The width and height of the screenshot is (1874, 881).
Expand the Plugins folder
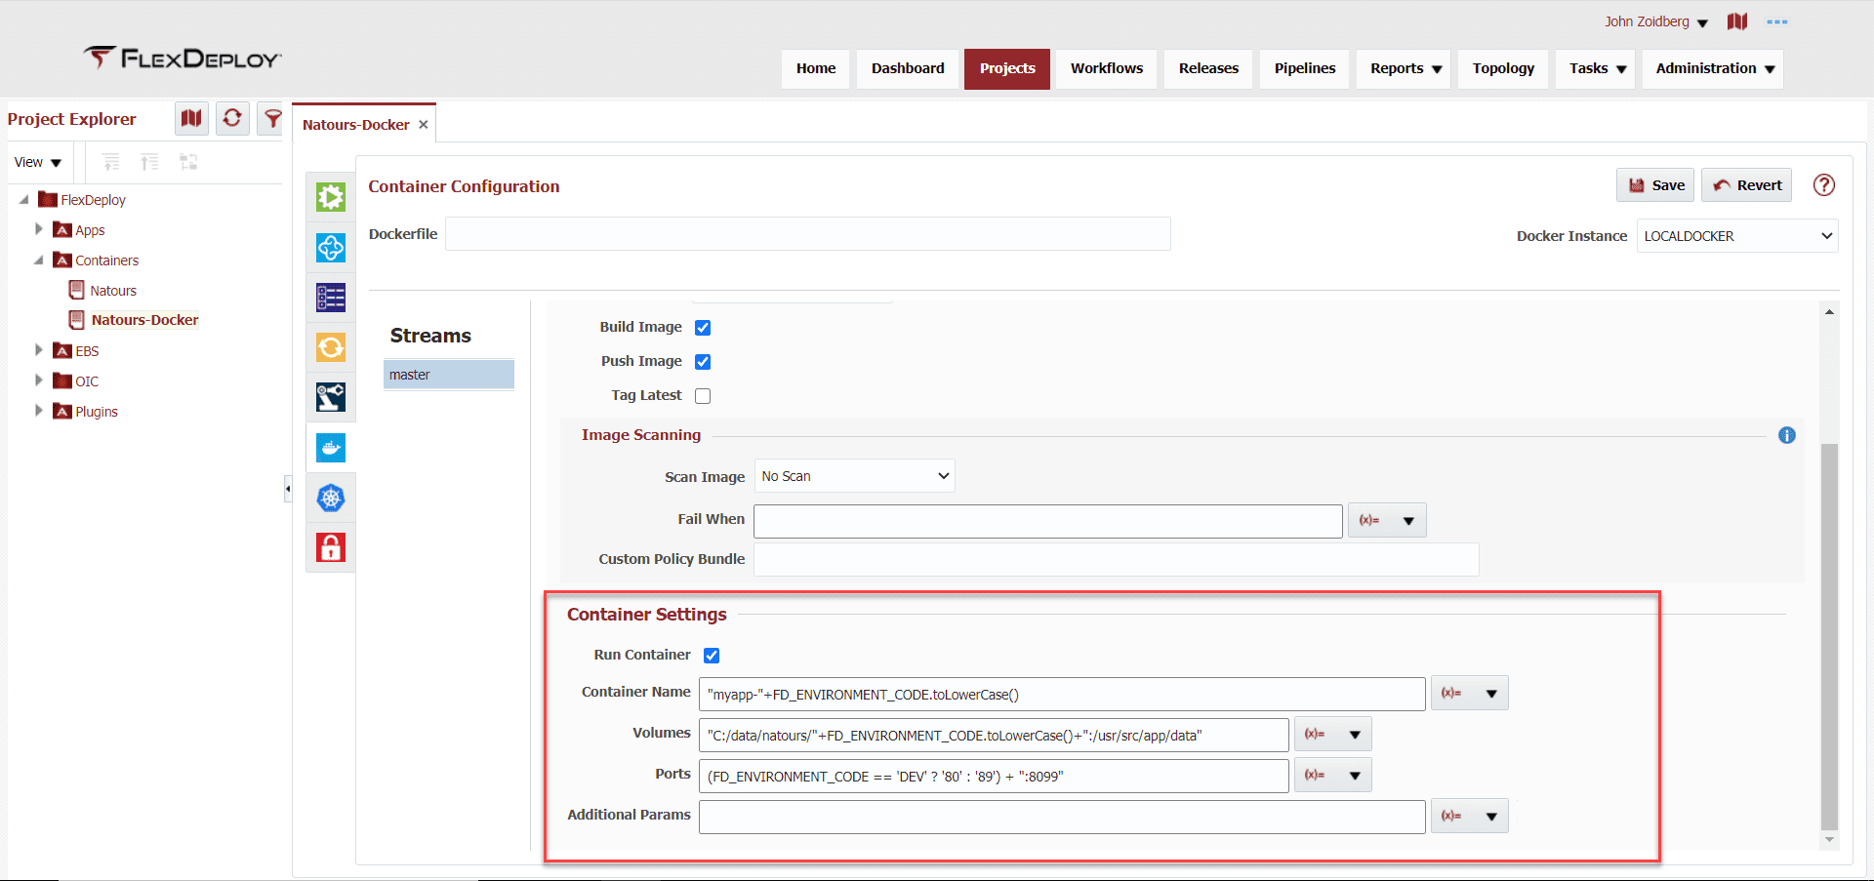(x=39, y=411)
